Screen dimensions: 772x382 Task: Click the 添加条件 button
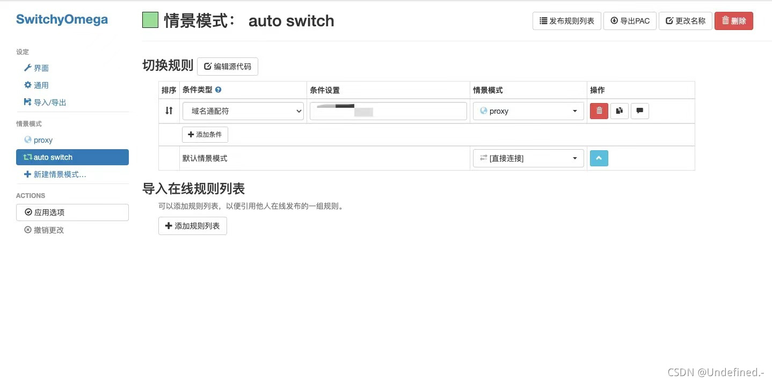205,135
